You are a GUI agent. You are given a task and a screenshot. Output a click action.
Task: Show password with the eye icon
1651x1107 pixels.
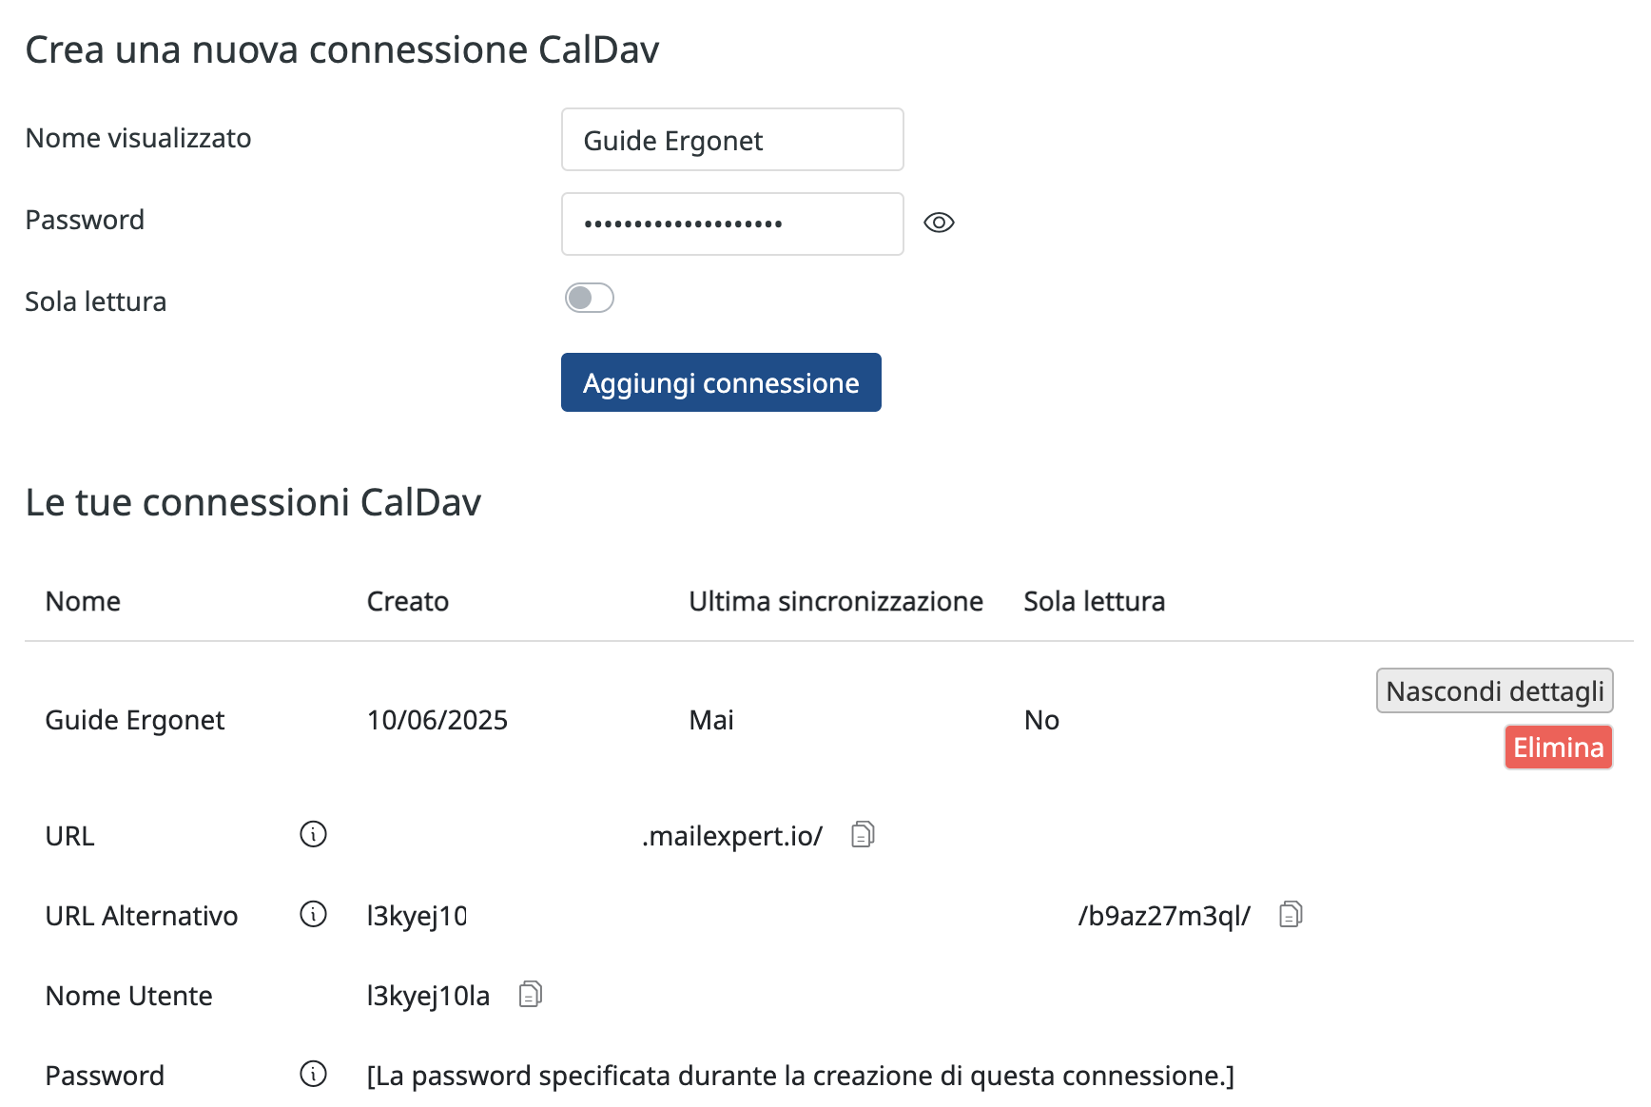[939, 223]
